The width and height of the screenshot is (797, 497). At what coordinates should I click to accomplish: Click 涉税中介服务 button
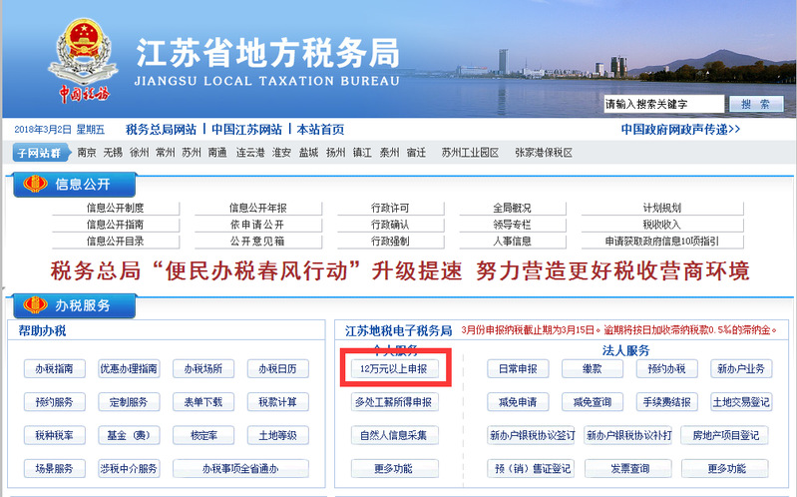coord(129,468)
